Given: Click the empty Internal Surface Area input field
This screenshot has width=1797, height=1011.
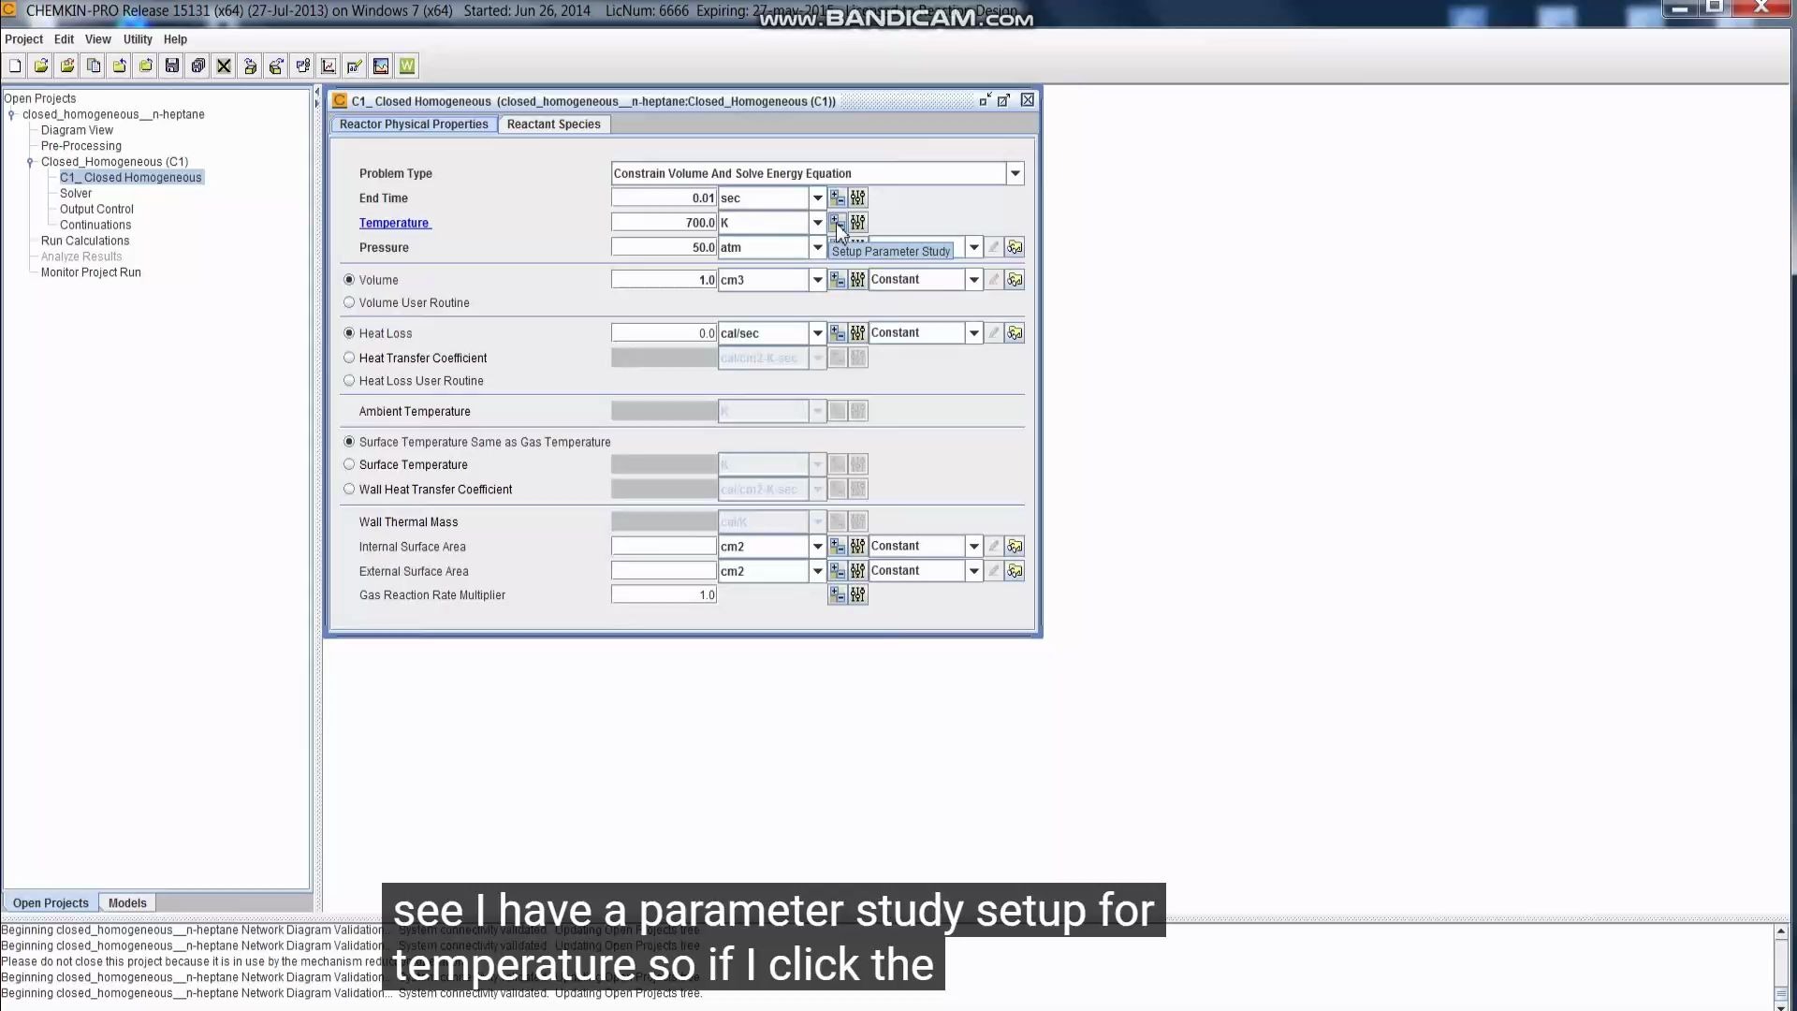Looking at the screenshot, I should click(664, 546).
